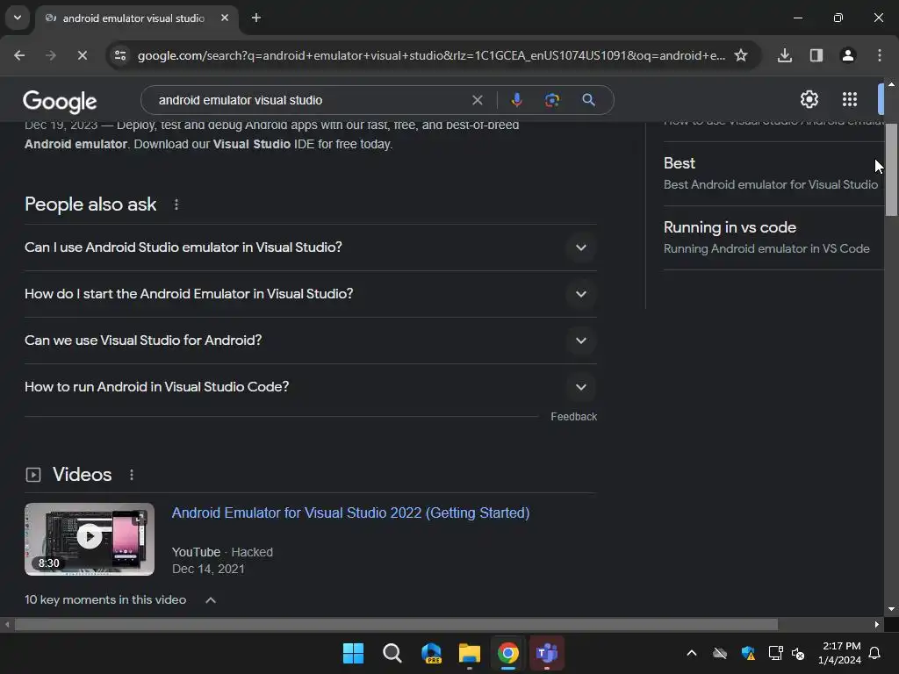Search by image lens icon
899x674 pixels.
tap(552, 100)
